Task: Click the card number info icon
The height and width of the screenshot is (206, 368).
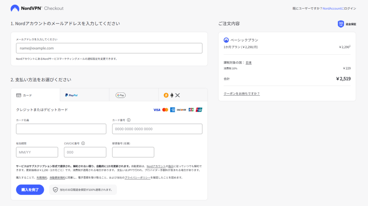Action: point(129,120)
